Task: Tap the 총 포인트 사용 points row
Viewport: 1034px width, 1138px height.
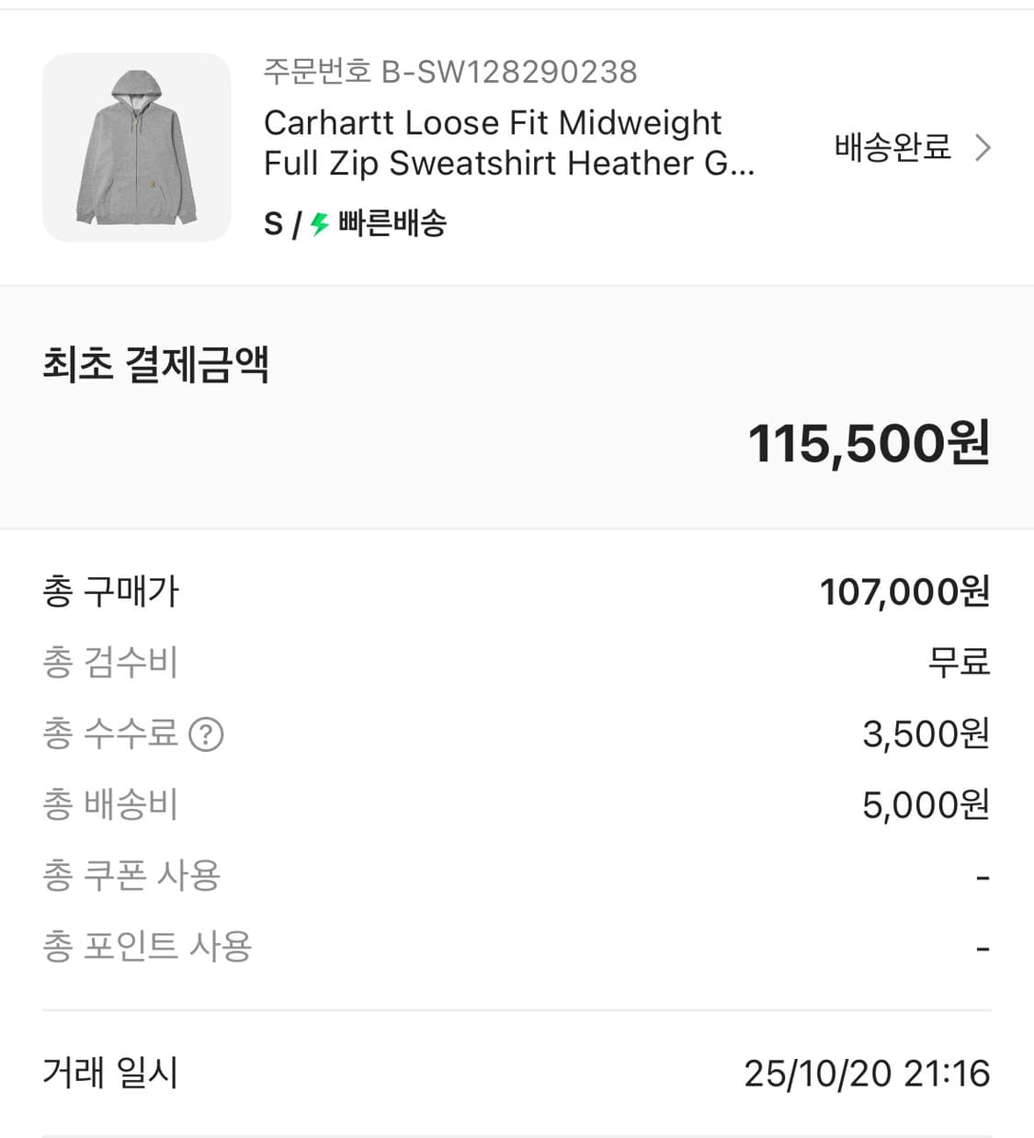Action: [147, 946]
